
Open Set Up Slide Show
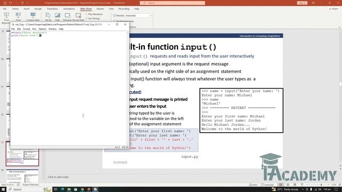click(x=48, y=17)
